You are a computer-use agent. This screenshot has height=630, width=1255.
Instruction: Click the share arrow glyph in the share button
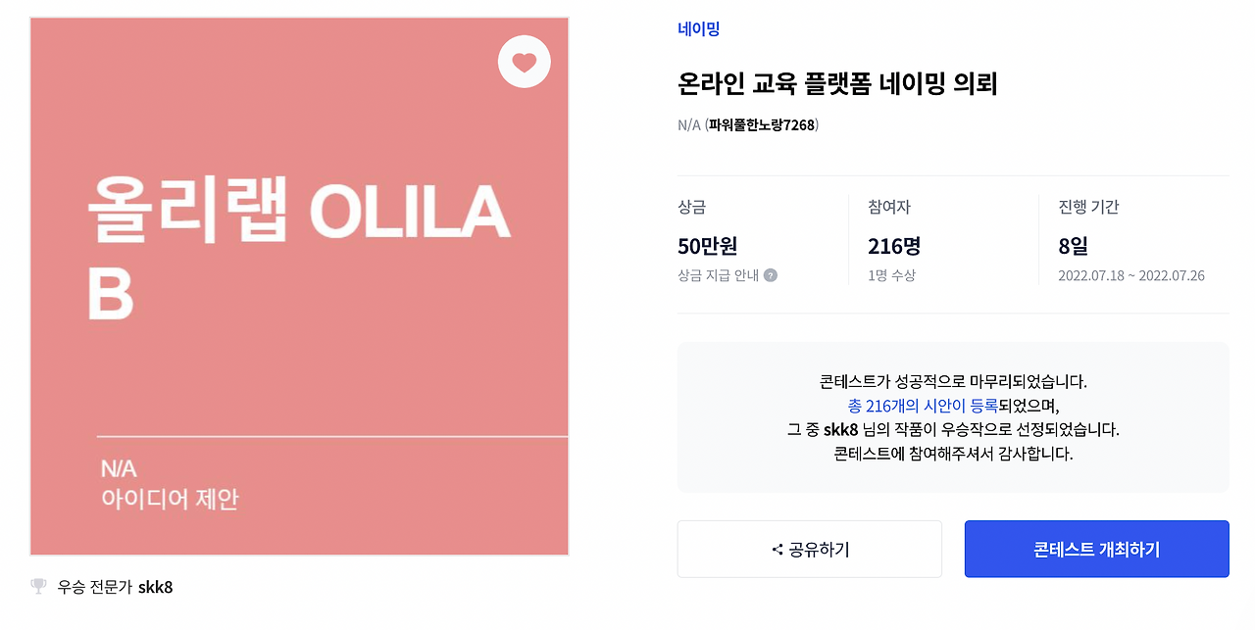pos(778,549)
